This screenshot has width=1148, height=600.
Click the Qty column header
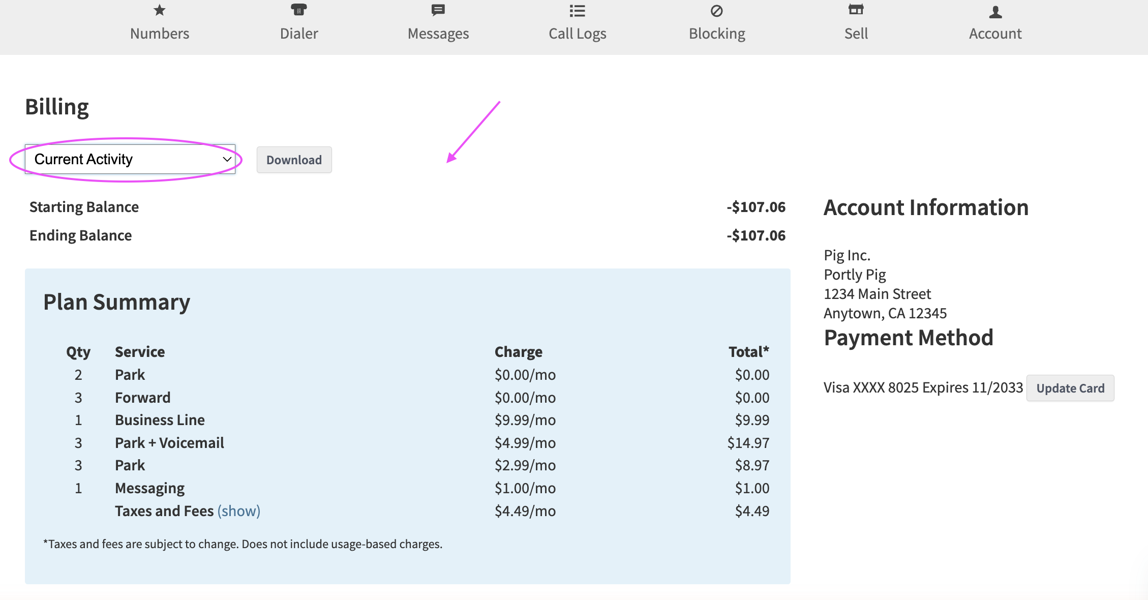tap(78, 352)
